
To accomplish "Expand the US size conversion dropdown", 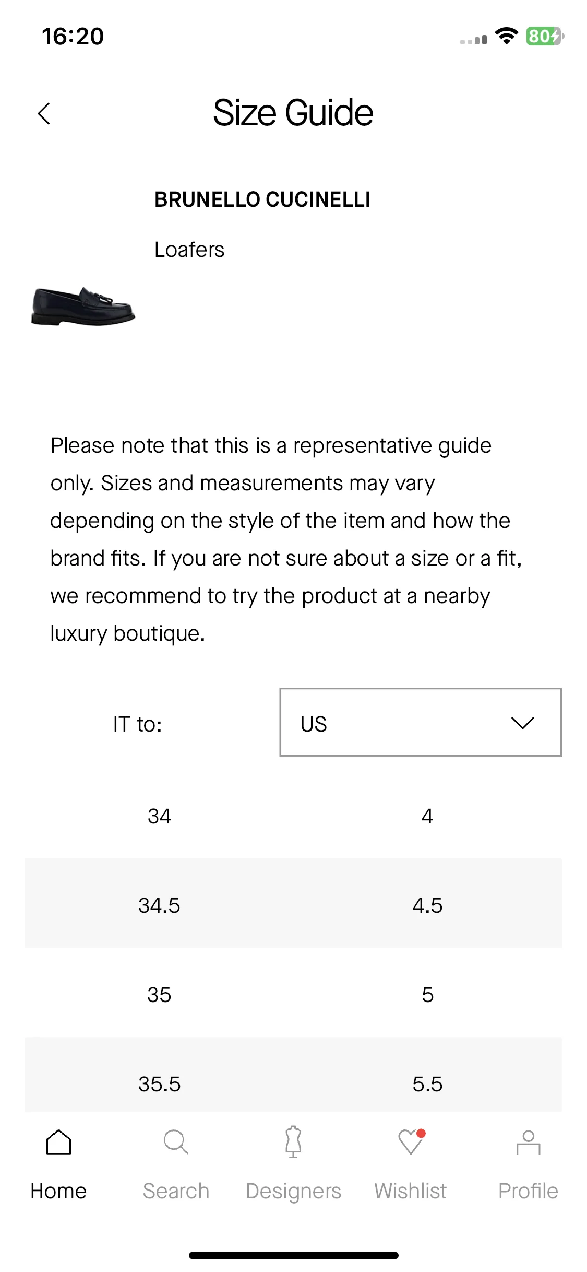I will pos(421,722).
